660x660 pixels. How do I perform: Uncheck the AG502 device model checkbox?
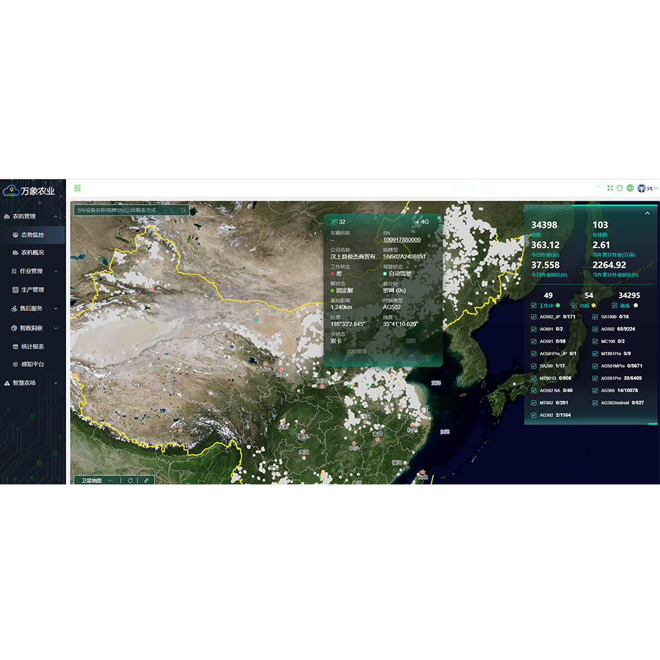point(595,329)
